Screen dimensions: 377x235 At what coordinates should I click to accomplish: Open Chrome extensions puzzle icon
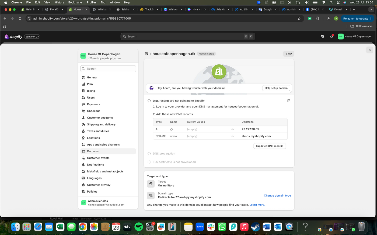pos(317,19)
